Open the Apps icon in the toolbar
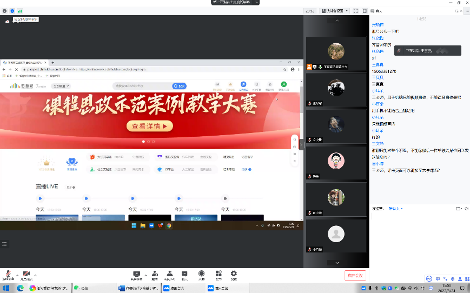Viewport: 470px width, 293px height. pyautogui.click(x=218, y=275)
